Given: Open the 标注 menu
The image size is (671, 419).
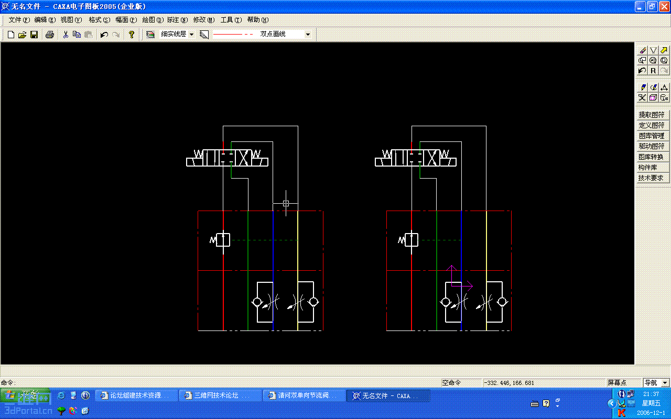Looking at the screenshot, I should pos(177,20).
